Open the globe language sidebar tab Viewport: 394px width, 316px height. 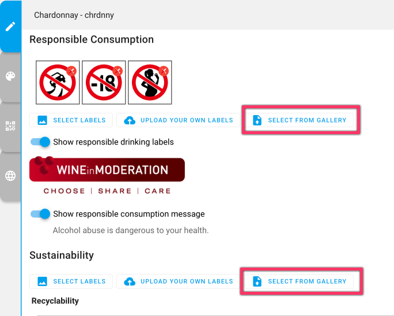10,176
